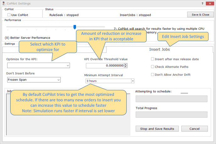The image size is (216, 144).
Task: Enable Don't Allow Anchor Drift option
Action: click(153, 75)
